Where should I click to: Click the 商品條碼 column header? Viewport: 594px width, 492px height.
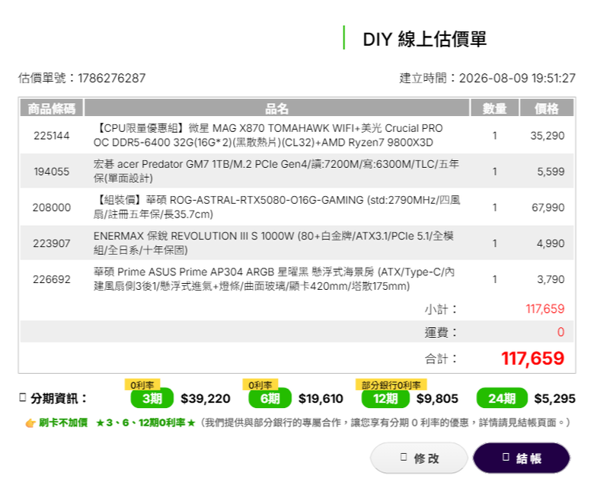(52, 108)
